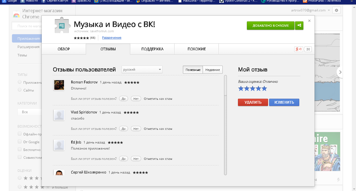Click the savefrom VK extension puzzle icon

click(62, 25)
